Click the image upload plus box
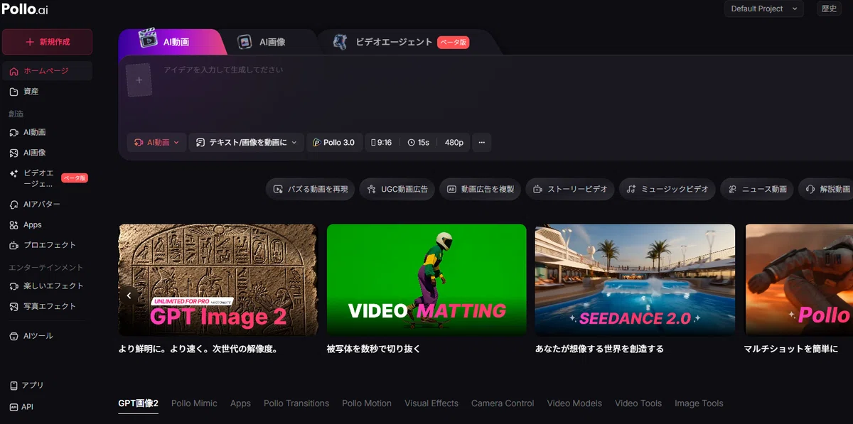This screenshot has height=424, width=853. click(x=139, y=80)
